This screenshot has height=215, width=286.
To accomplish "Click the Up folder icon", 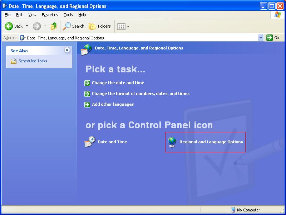I will click(54, 26).
